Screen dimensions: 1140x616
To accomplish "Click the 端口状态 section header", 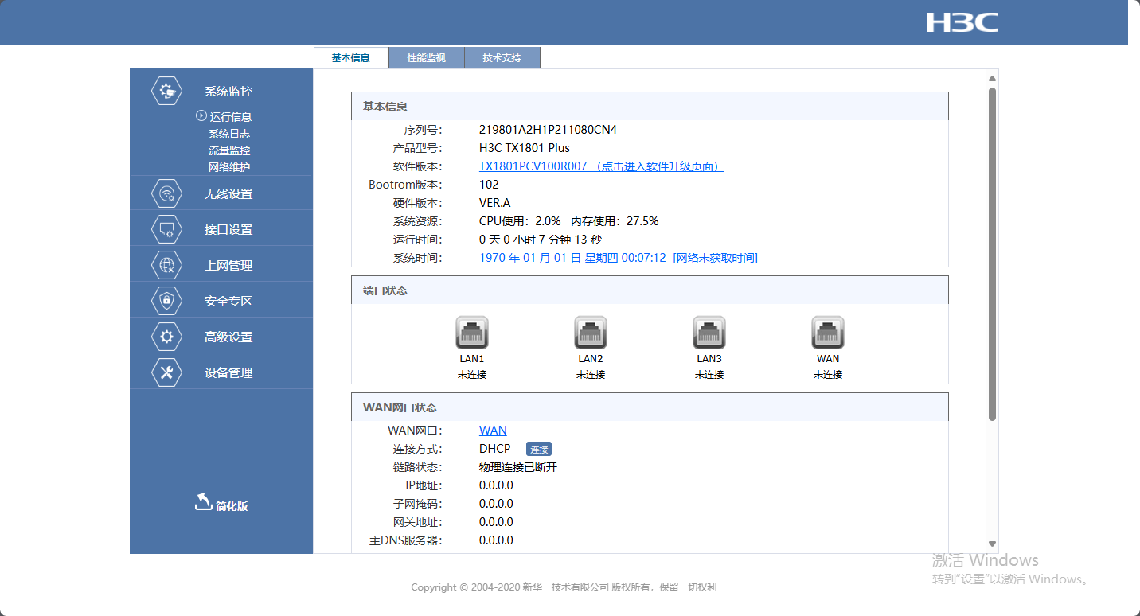I will [650, 290].
